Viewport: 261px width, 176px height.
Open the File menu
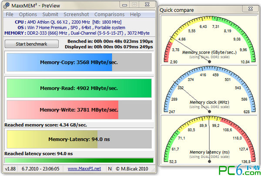coord(9,14)
